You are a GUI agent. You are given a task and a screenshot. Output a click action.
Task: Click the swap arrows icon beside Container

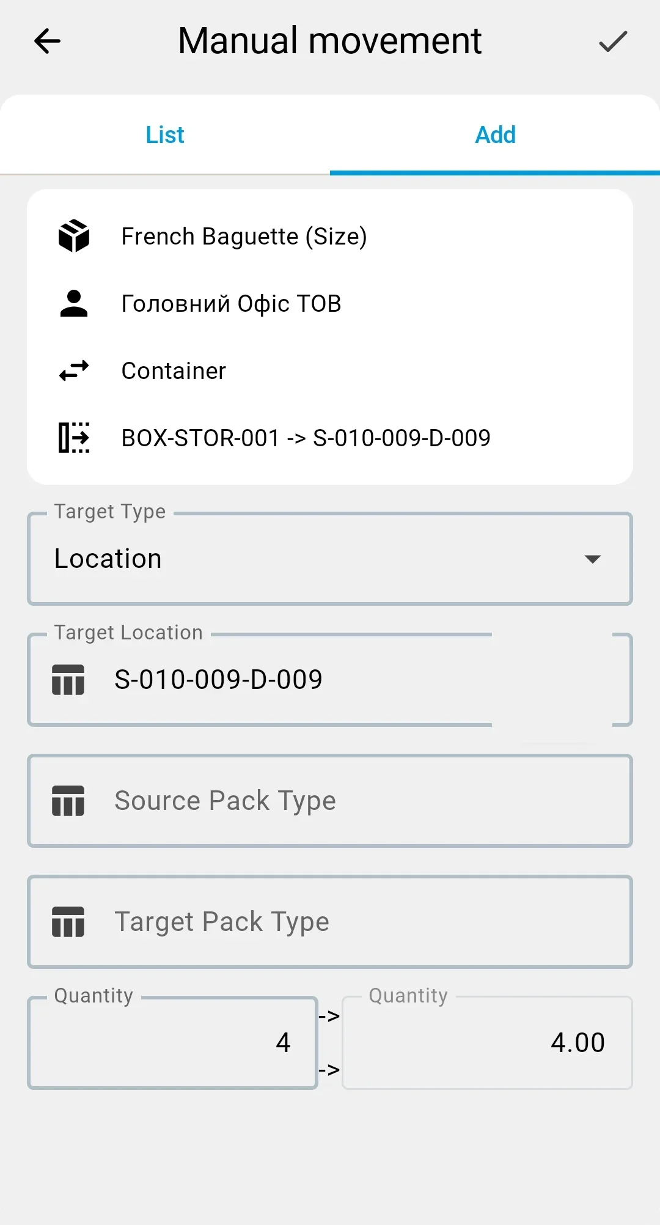click(74, 370)
